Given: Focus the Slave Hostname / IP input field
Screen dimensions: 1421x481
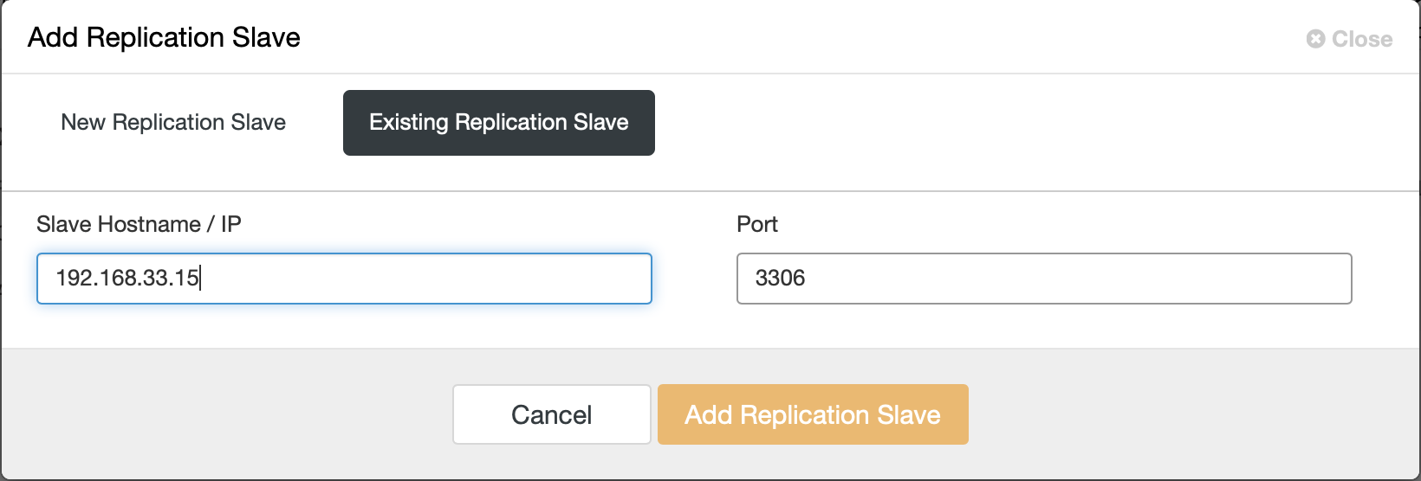Looking at the screenshot, I should click(x=344, y=279).
